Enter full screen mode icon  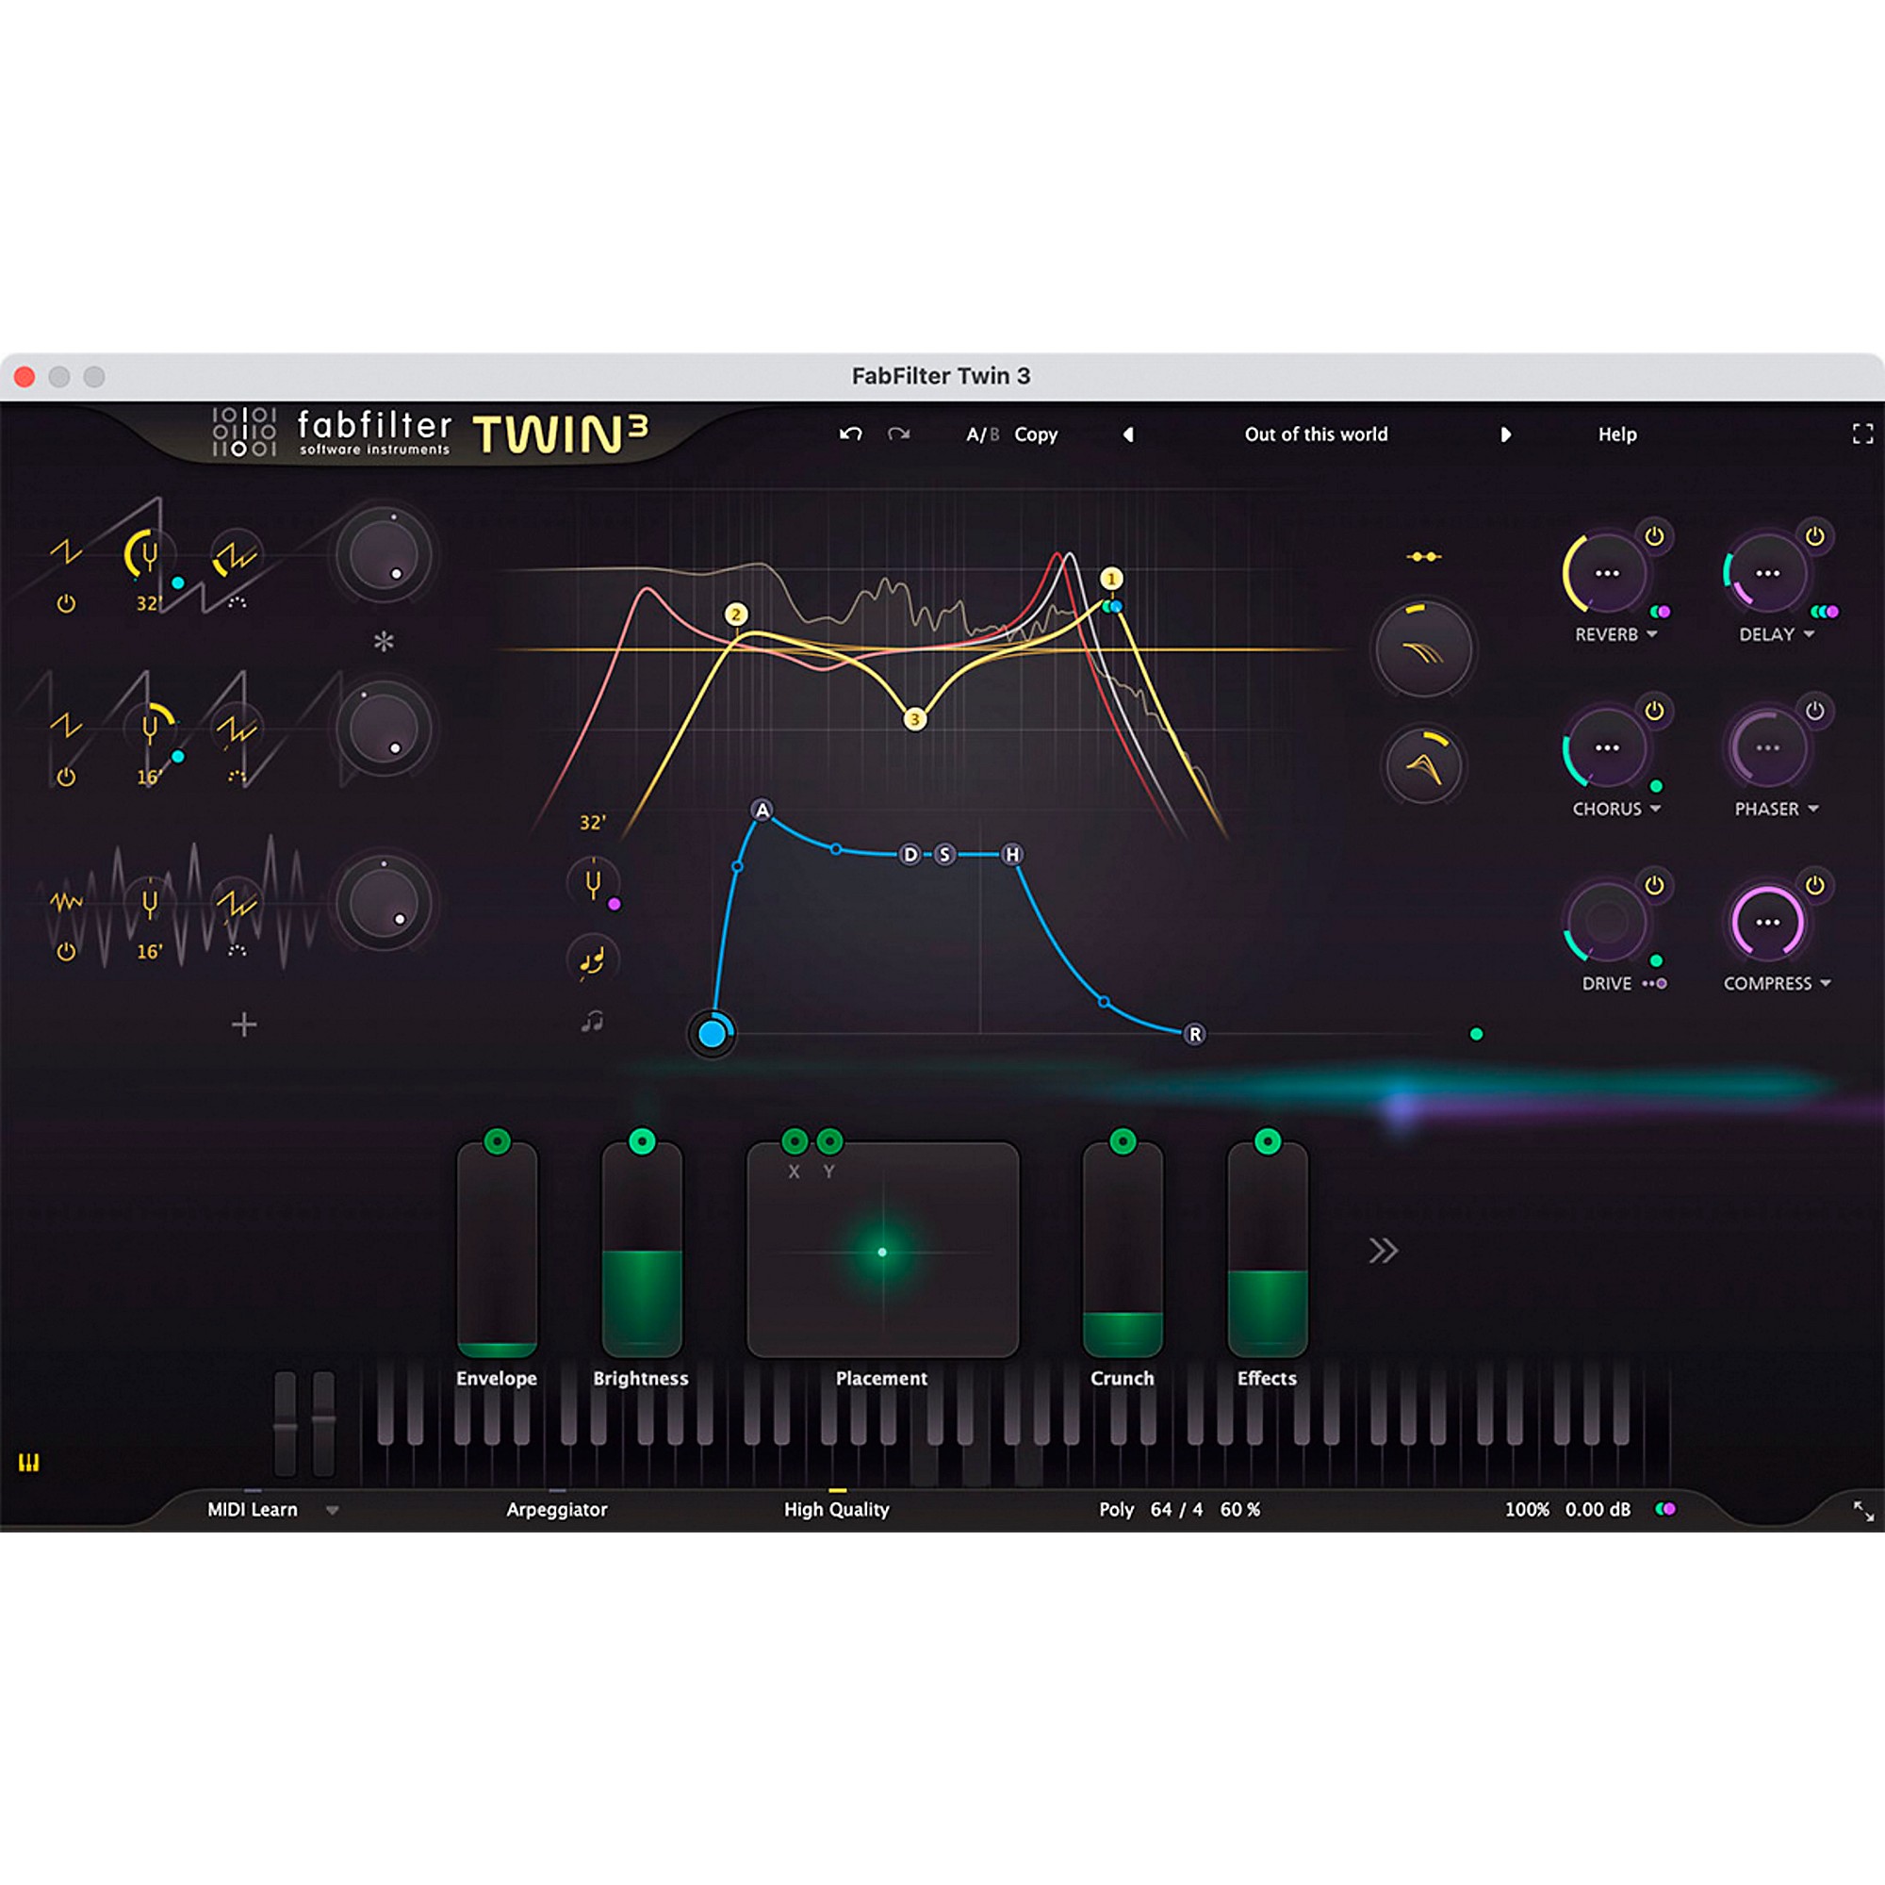click(x=1862, y=434)
